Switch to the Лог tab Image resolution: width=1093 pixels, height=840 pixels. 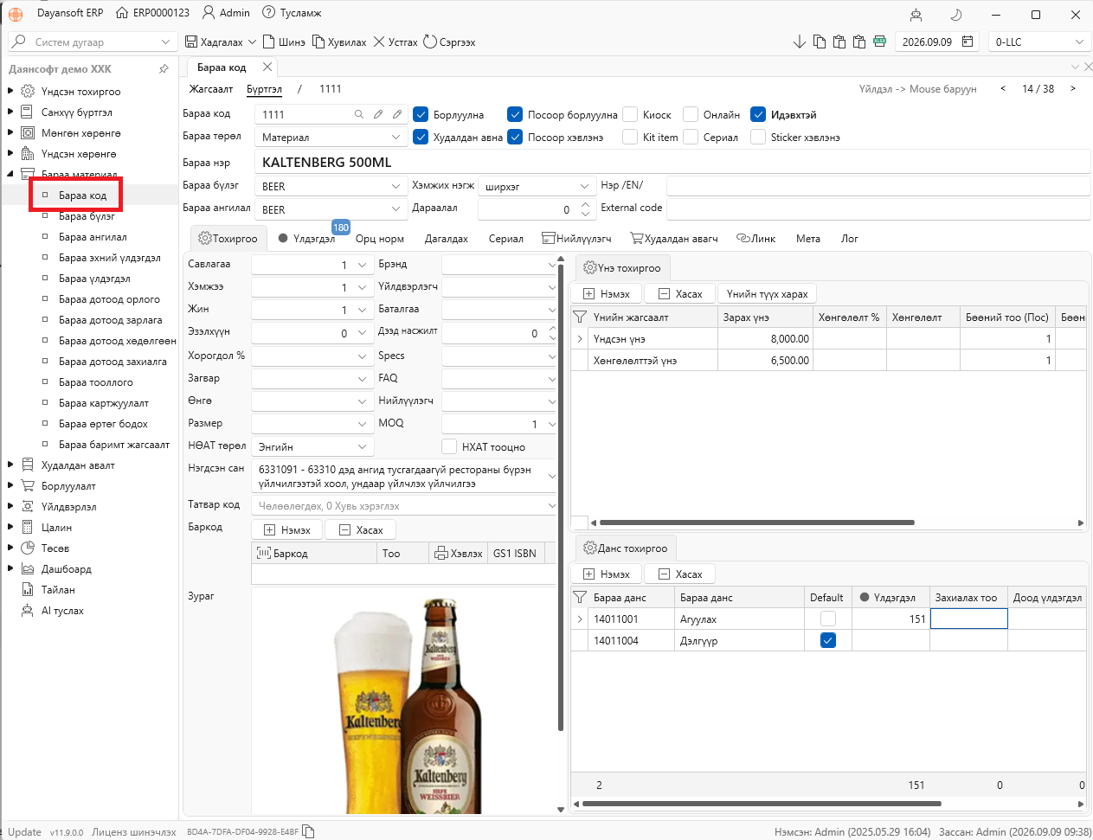(x=850, y=238)
